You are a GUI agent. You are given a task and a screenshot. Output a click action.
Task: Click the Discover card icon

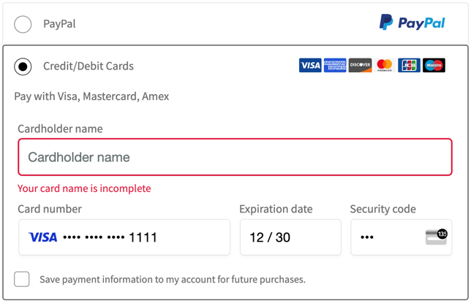360,65
